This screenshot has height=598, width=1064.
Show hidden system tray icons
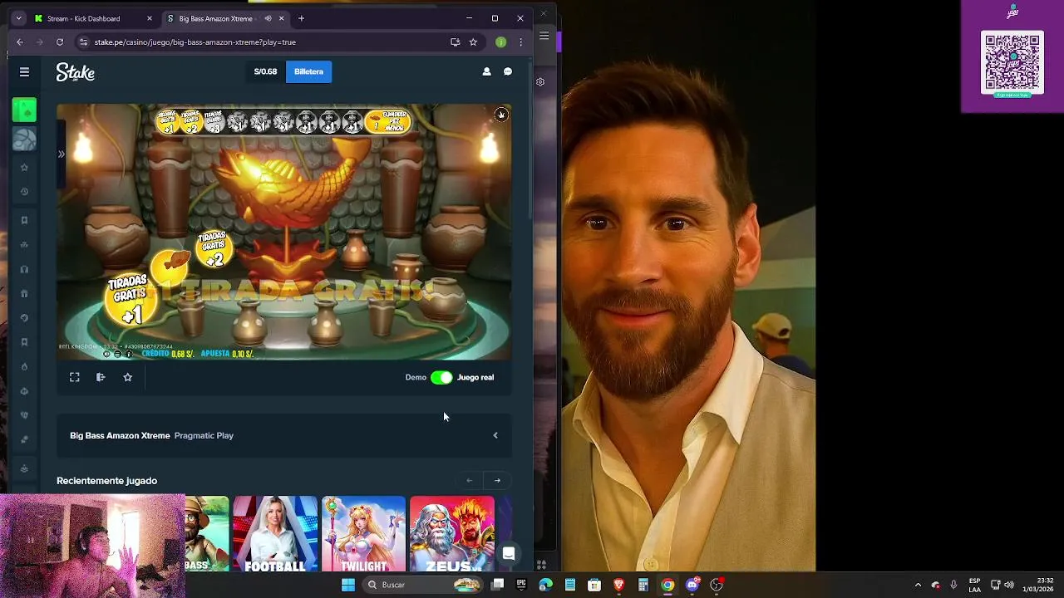pos(918,585)
